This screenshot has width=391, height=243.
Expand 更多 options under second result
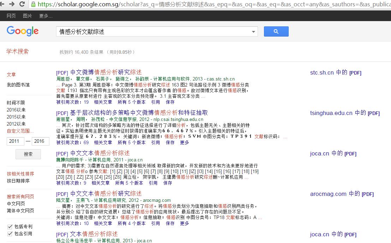coord(185,143)
